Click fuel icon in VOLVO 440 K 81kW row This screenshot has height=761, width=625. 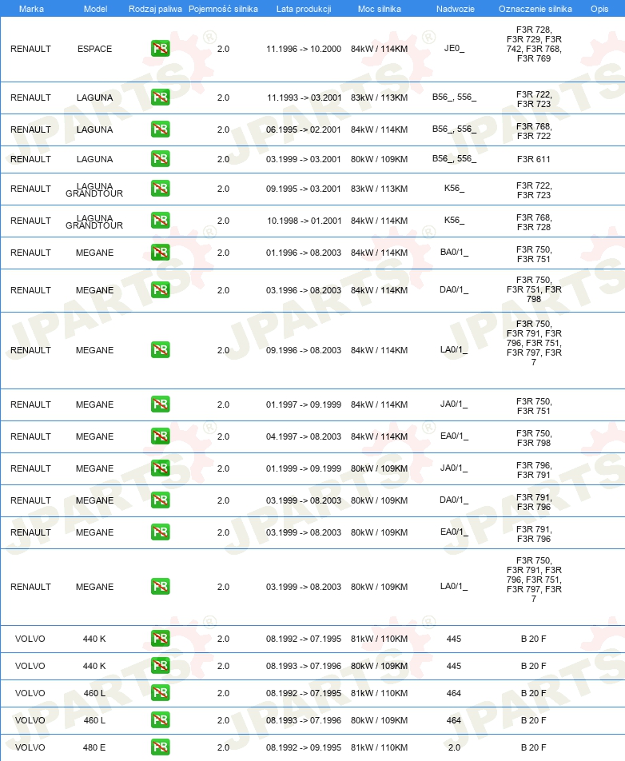(x=160, y=639)
